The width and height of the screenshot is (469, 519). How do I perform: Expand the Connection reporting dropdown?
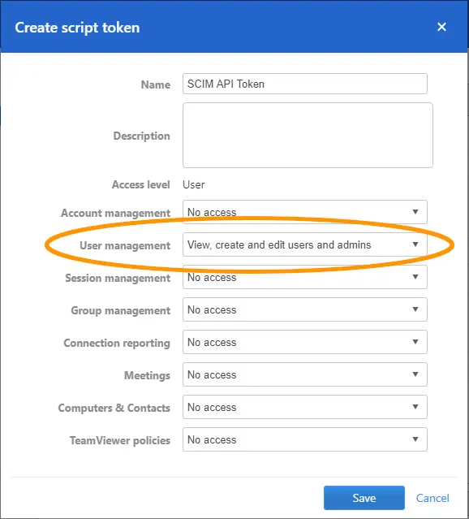tap(304, 342)
